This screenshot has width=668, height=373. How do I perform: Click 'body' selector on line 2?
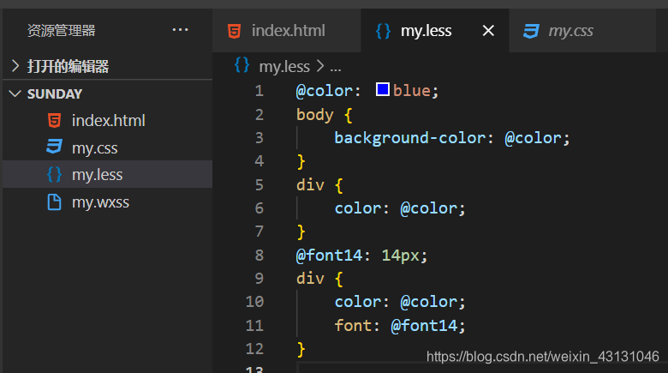click(315, 115)
